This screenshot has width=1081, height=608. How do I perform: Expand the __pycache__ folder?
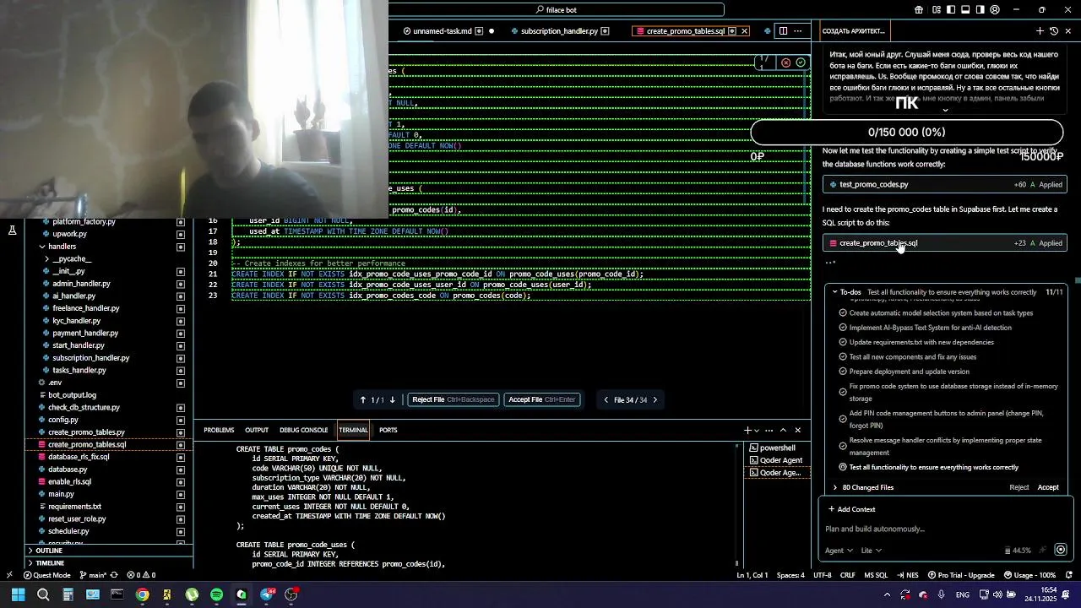click(46, 259)
